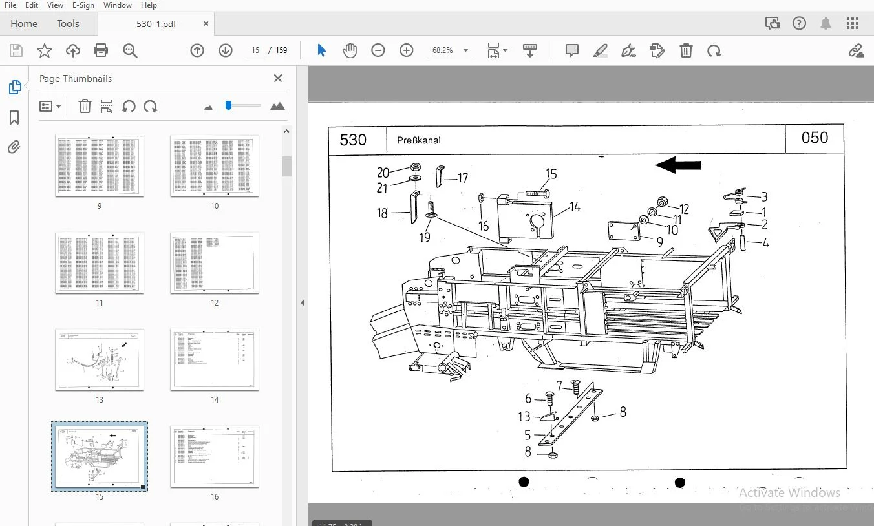This screenshot has height=526, width=874.
Task: Open the Bookmarks sidebar panel
Action: pyautogui.click(x=14, y=118)
